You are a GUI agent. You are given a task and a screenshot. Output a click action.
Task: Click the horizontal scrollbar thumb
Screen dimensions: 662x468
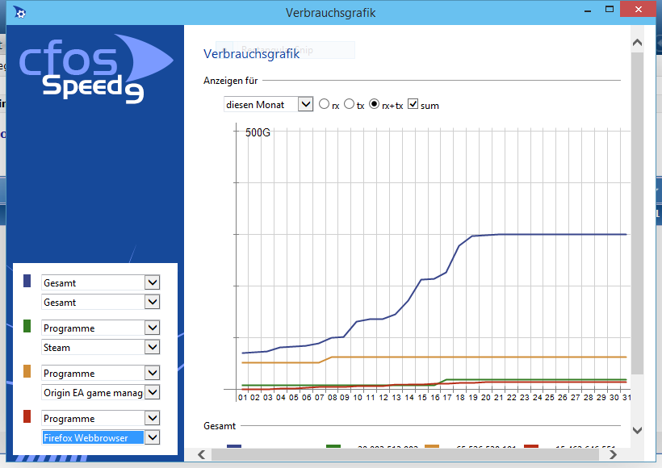[405, 454]
